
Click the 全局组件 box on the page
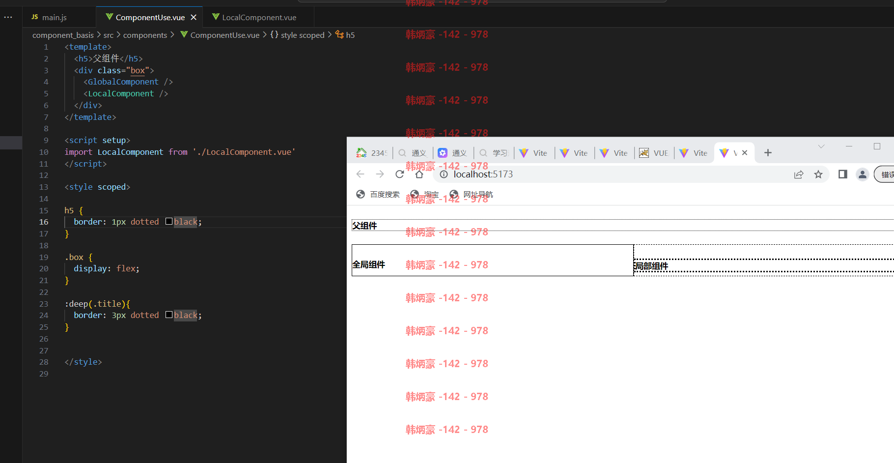[x=493, y=260]
